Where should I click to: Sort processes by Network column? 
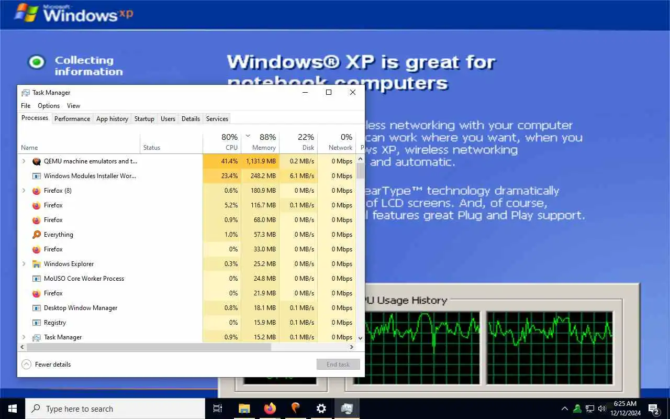(337, 142)
